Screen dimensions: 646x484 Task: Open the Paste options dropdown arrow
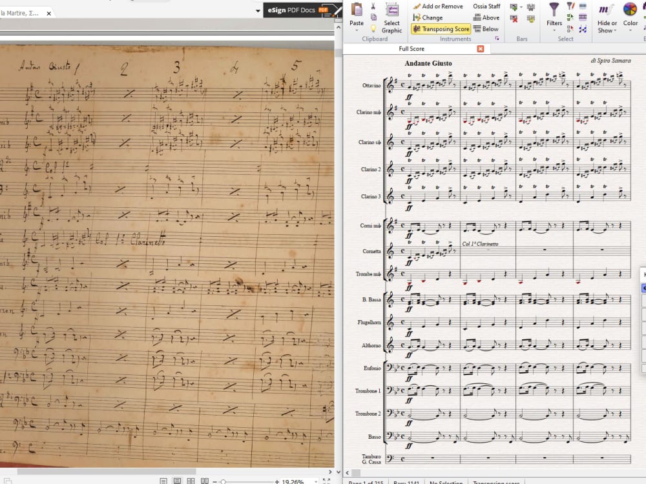point(357,30)
